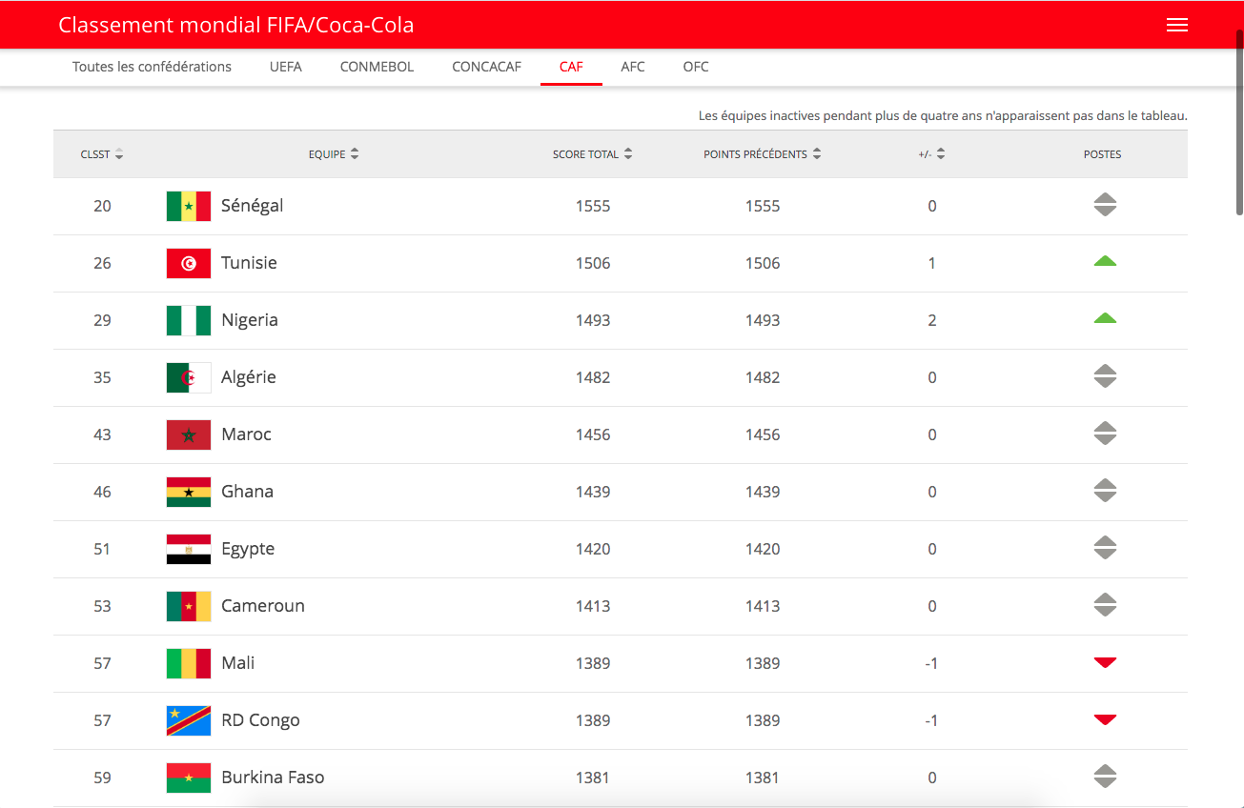Image resolution: width=1244 pixels, height=808 pixels.
Task: Click RD Congo's red down arrow
Action: (x=1105, y=719)
